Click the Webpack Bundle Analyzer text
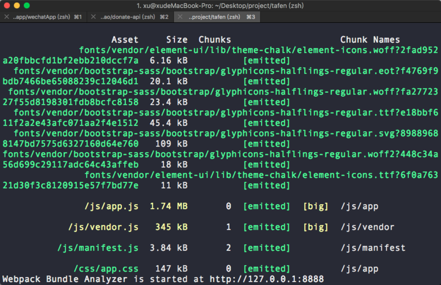Image resolution: width=441 pixels, height=285 pixels. click(65, 279)
